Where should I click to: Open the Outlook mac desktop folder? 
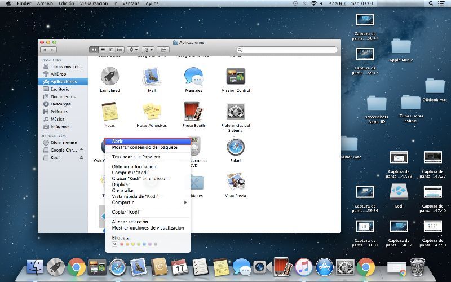pyautogui.click(x=435, y=86)
